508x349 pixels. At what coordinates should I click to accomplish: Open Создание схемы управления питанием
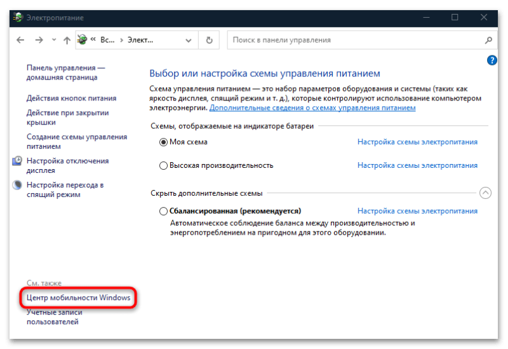[77, 141]
